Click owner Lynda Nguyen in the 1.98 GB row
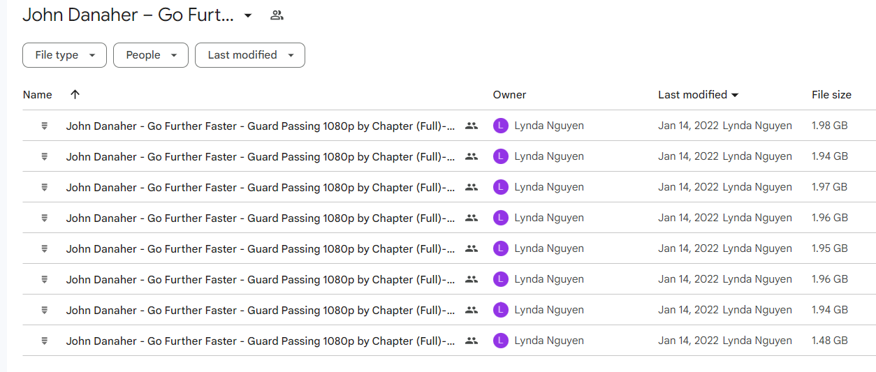Viewport: 876px width, 372px height. click(x=549, y=126)
